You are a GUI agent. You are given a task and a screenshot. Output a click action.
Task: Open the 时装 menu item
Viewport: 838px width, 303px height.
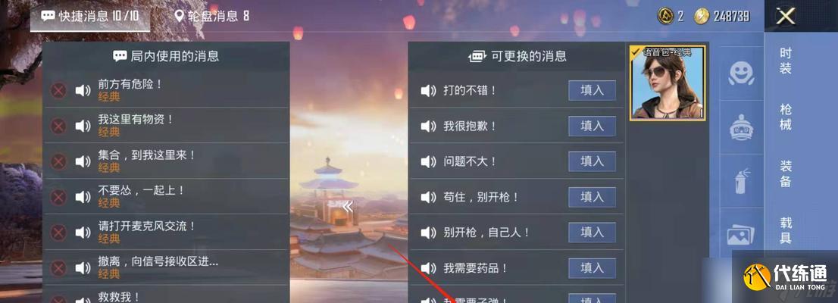[x=785, y=61]
